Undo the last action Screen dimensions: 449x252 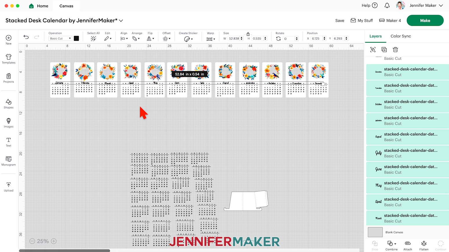26,37
